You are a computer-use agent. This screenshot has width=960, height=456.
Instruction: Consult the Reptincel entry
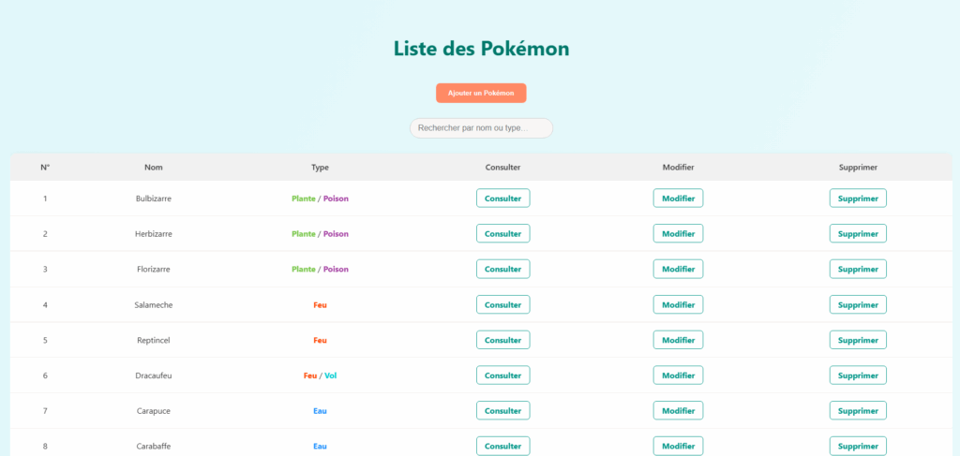point(502,340)
